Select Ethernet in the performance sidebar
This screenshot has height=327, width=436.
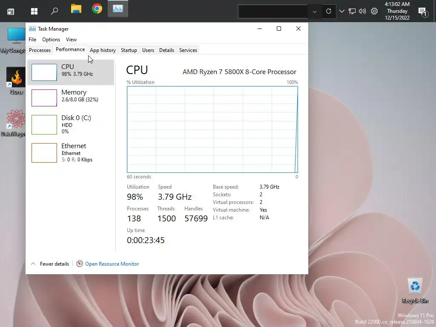coord(71,153)
